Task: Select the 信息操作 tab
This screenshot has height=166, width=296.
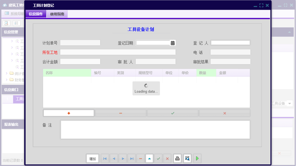Action: pyautogui.click(x=36, y=14)
